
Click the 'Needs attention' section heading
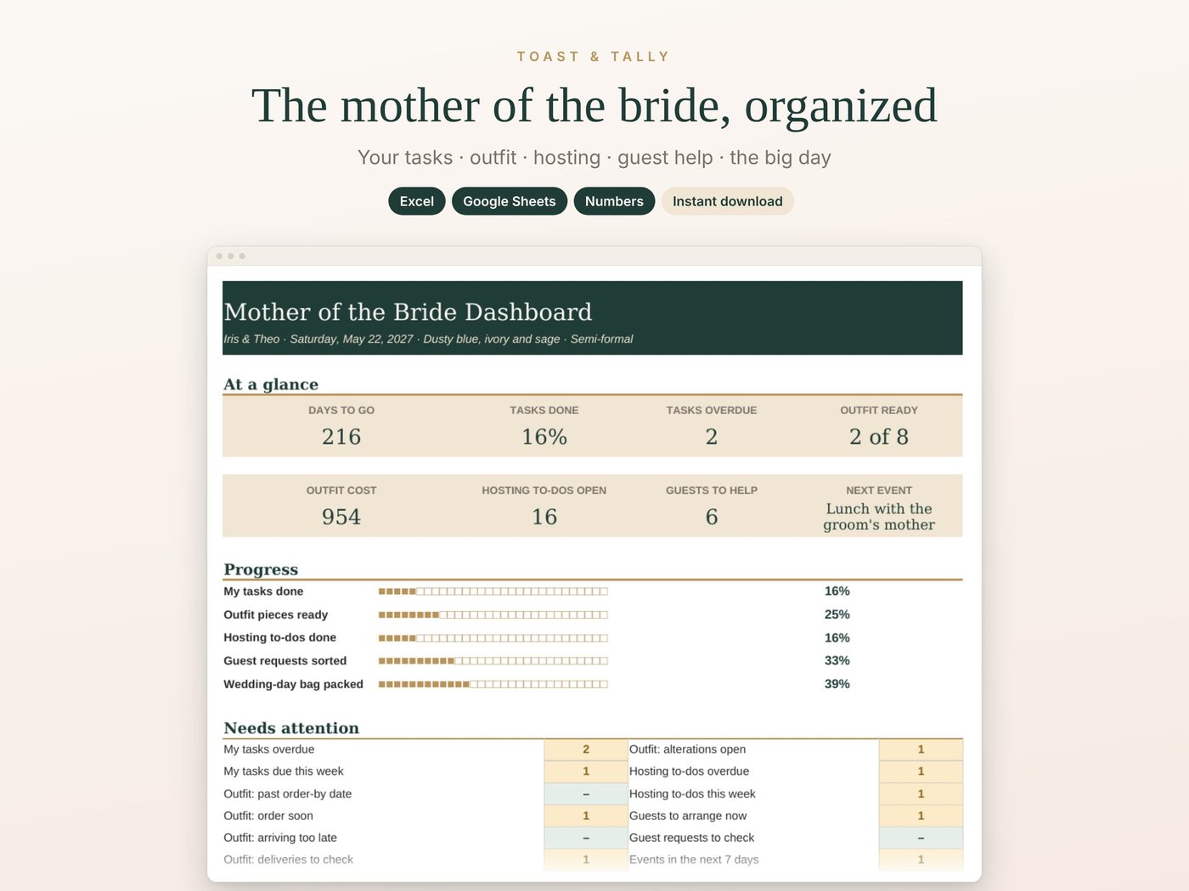coord(291,728)
